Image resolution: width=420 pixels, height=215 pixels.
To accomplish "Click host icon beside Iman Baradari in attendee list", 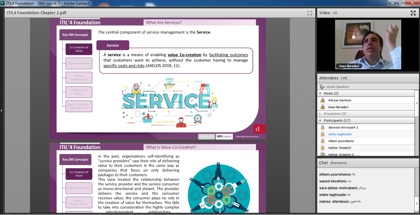I will coord(323,107).
